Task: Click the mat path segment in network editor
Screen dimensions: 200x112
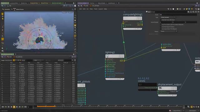Action: pos(86,6)
